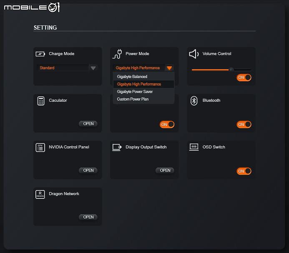Click the NVIDIA Control Panel GPU icon
Viewport: 289px width, 253px height.
pos(40,148)
